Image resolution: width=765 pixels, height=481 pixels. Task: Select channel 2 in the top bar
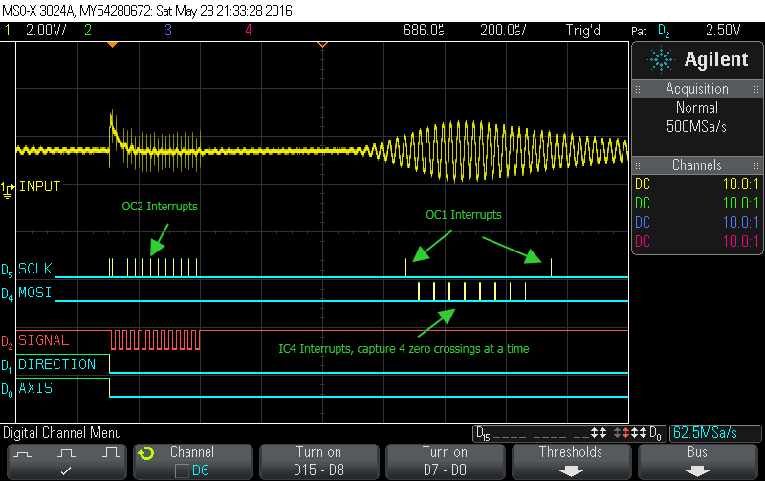pos(87,30)
